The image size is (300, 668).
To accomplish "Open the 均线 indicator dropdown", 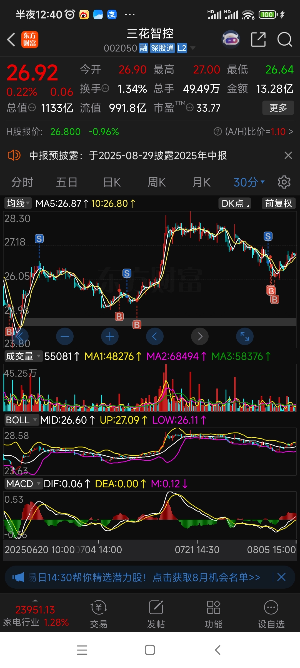I will click(x=18, y=203).
